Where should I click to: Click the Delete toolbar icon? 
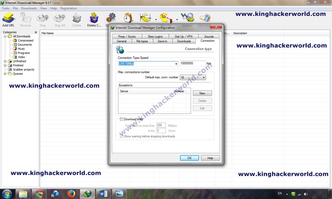coord(77,20)
